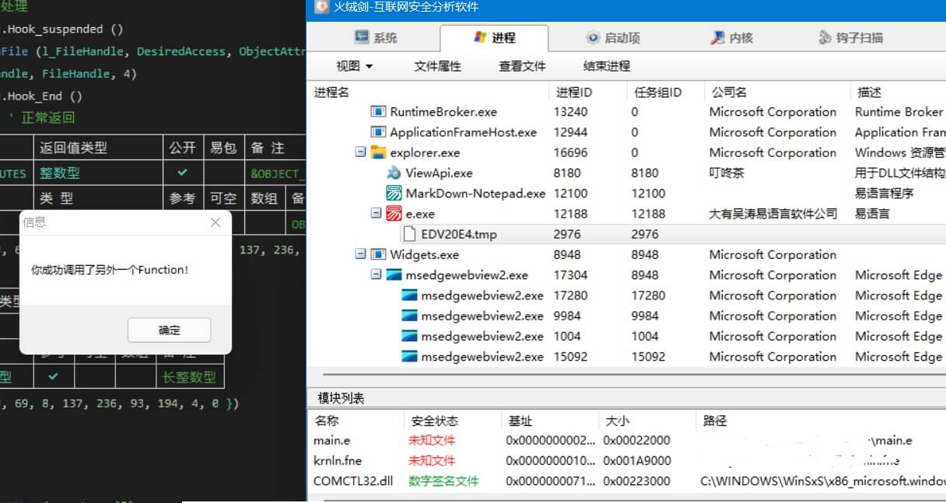Click the 查看文件 toolbar item
This screenshot has width=946, height=503.
coord(521,66)
